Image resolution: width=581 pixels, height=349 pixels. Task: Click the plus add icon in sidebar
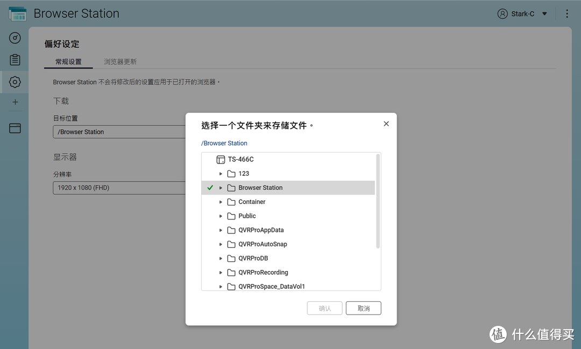[15, 102]
